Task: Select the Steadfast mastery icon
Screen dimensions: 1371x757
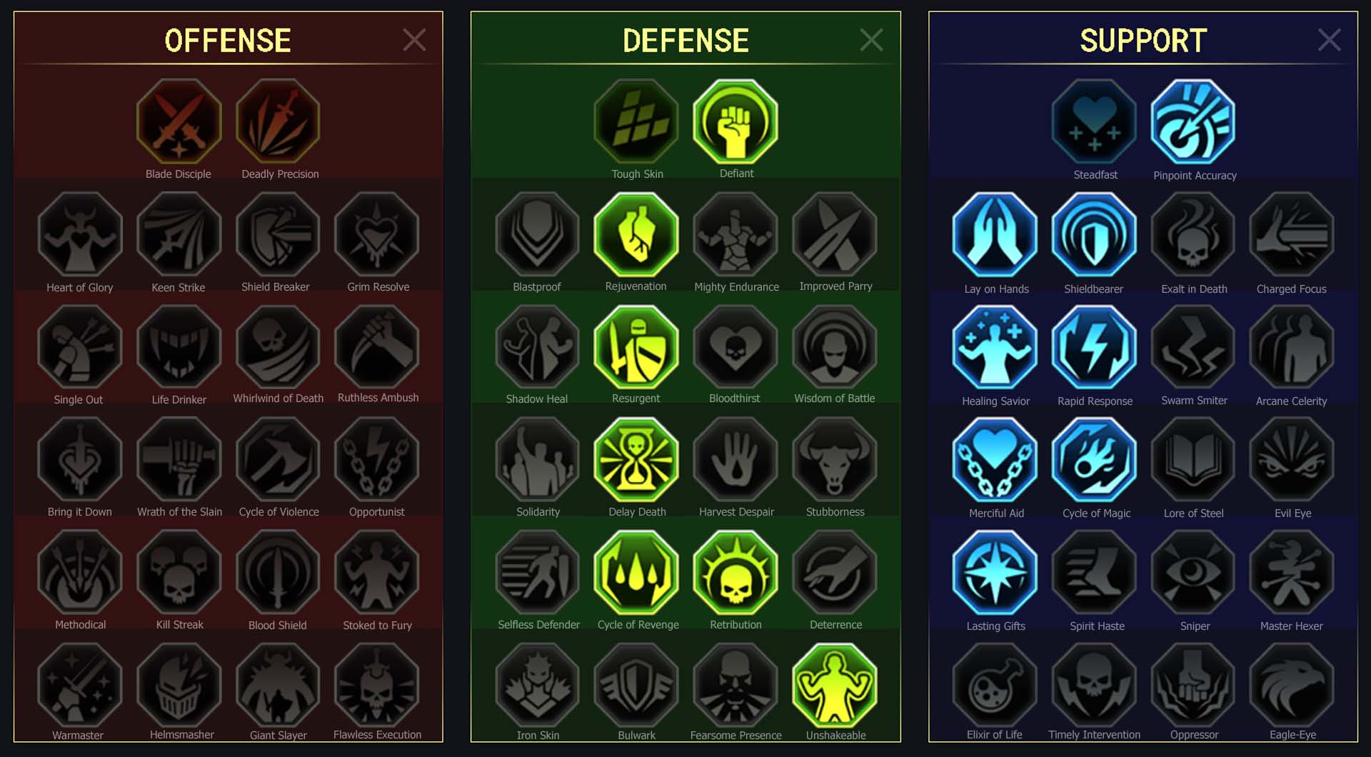Action: [1095, 121]
